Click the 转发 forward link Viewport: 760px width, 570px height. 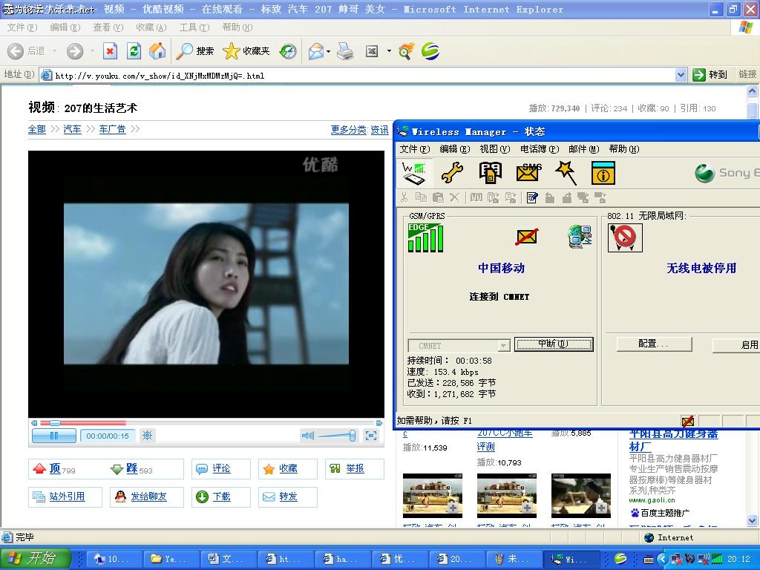click(x=287, y=497)
